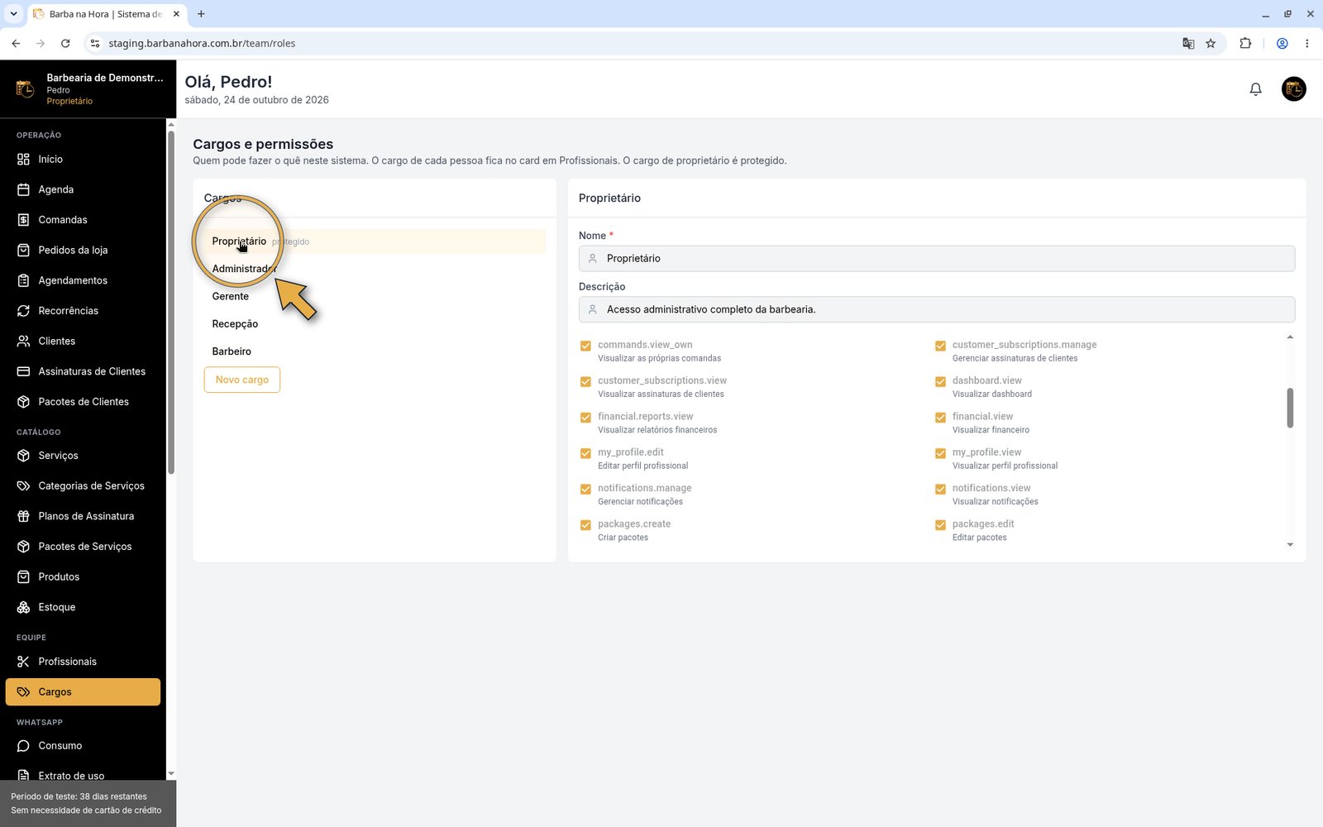
Task: Click the permissions list scrollbar thumb
Action: click(1290, 408)
